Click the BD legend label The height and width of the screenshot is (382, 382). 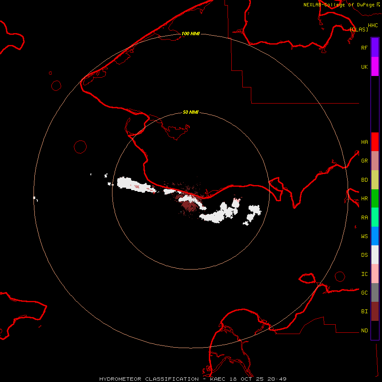click(364, 180)
